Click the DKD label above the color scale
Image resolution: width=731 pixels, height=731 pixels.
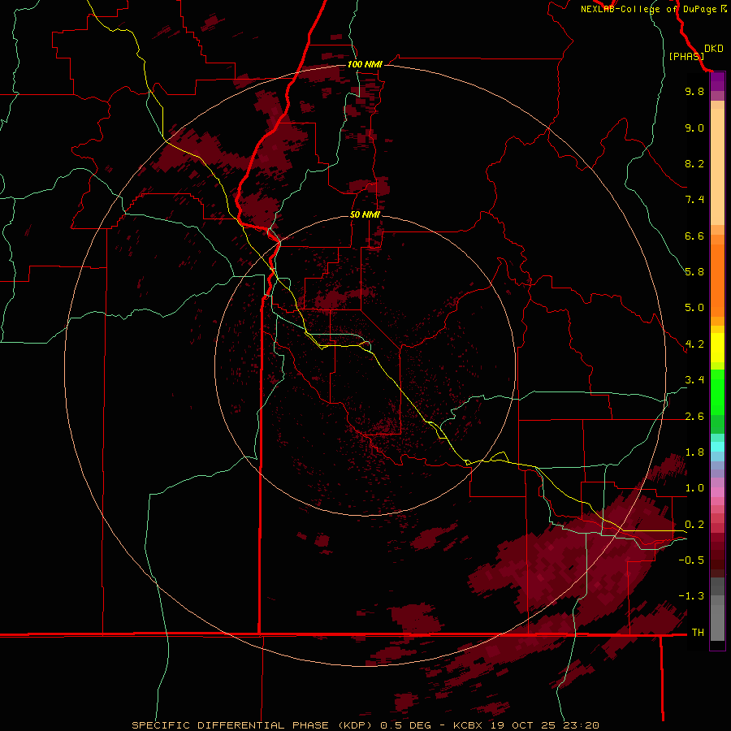point(713,49)
